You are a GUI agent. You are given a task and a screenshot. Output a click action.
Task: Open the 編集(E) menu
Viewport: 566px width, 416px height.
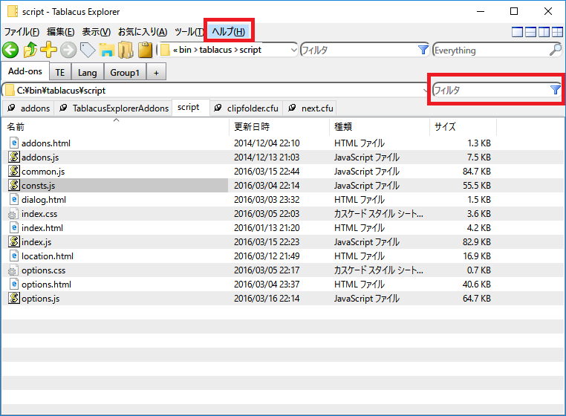[x=61, y=32]
